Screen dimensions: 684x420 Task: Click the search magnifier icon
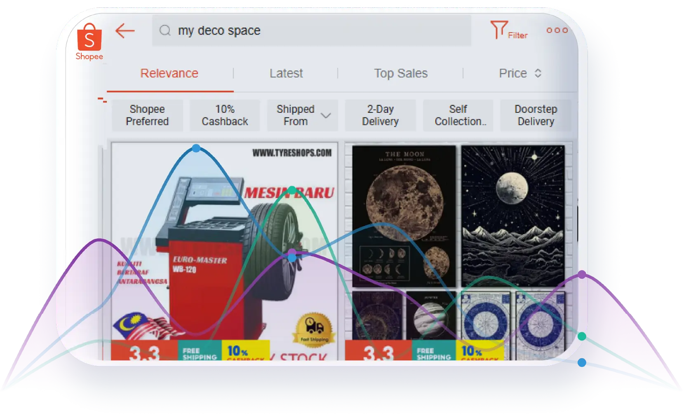click(x=165, y=30)
